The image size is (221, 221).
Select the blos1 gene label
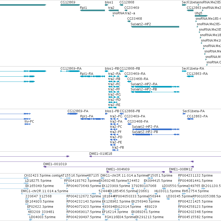(109, 2)
